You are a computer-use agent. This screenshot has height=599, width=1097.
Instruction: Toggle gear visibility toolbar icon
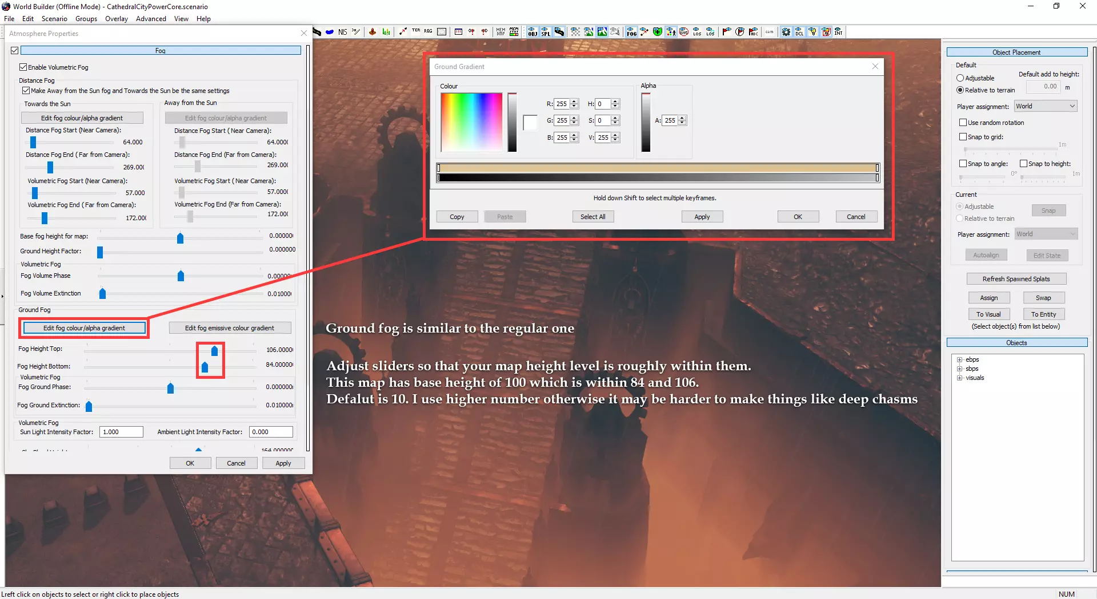[x=786, y=32]
